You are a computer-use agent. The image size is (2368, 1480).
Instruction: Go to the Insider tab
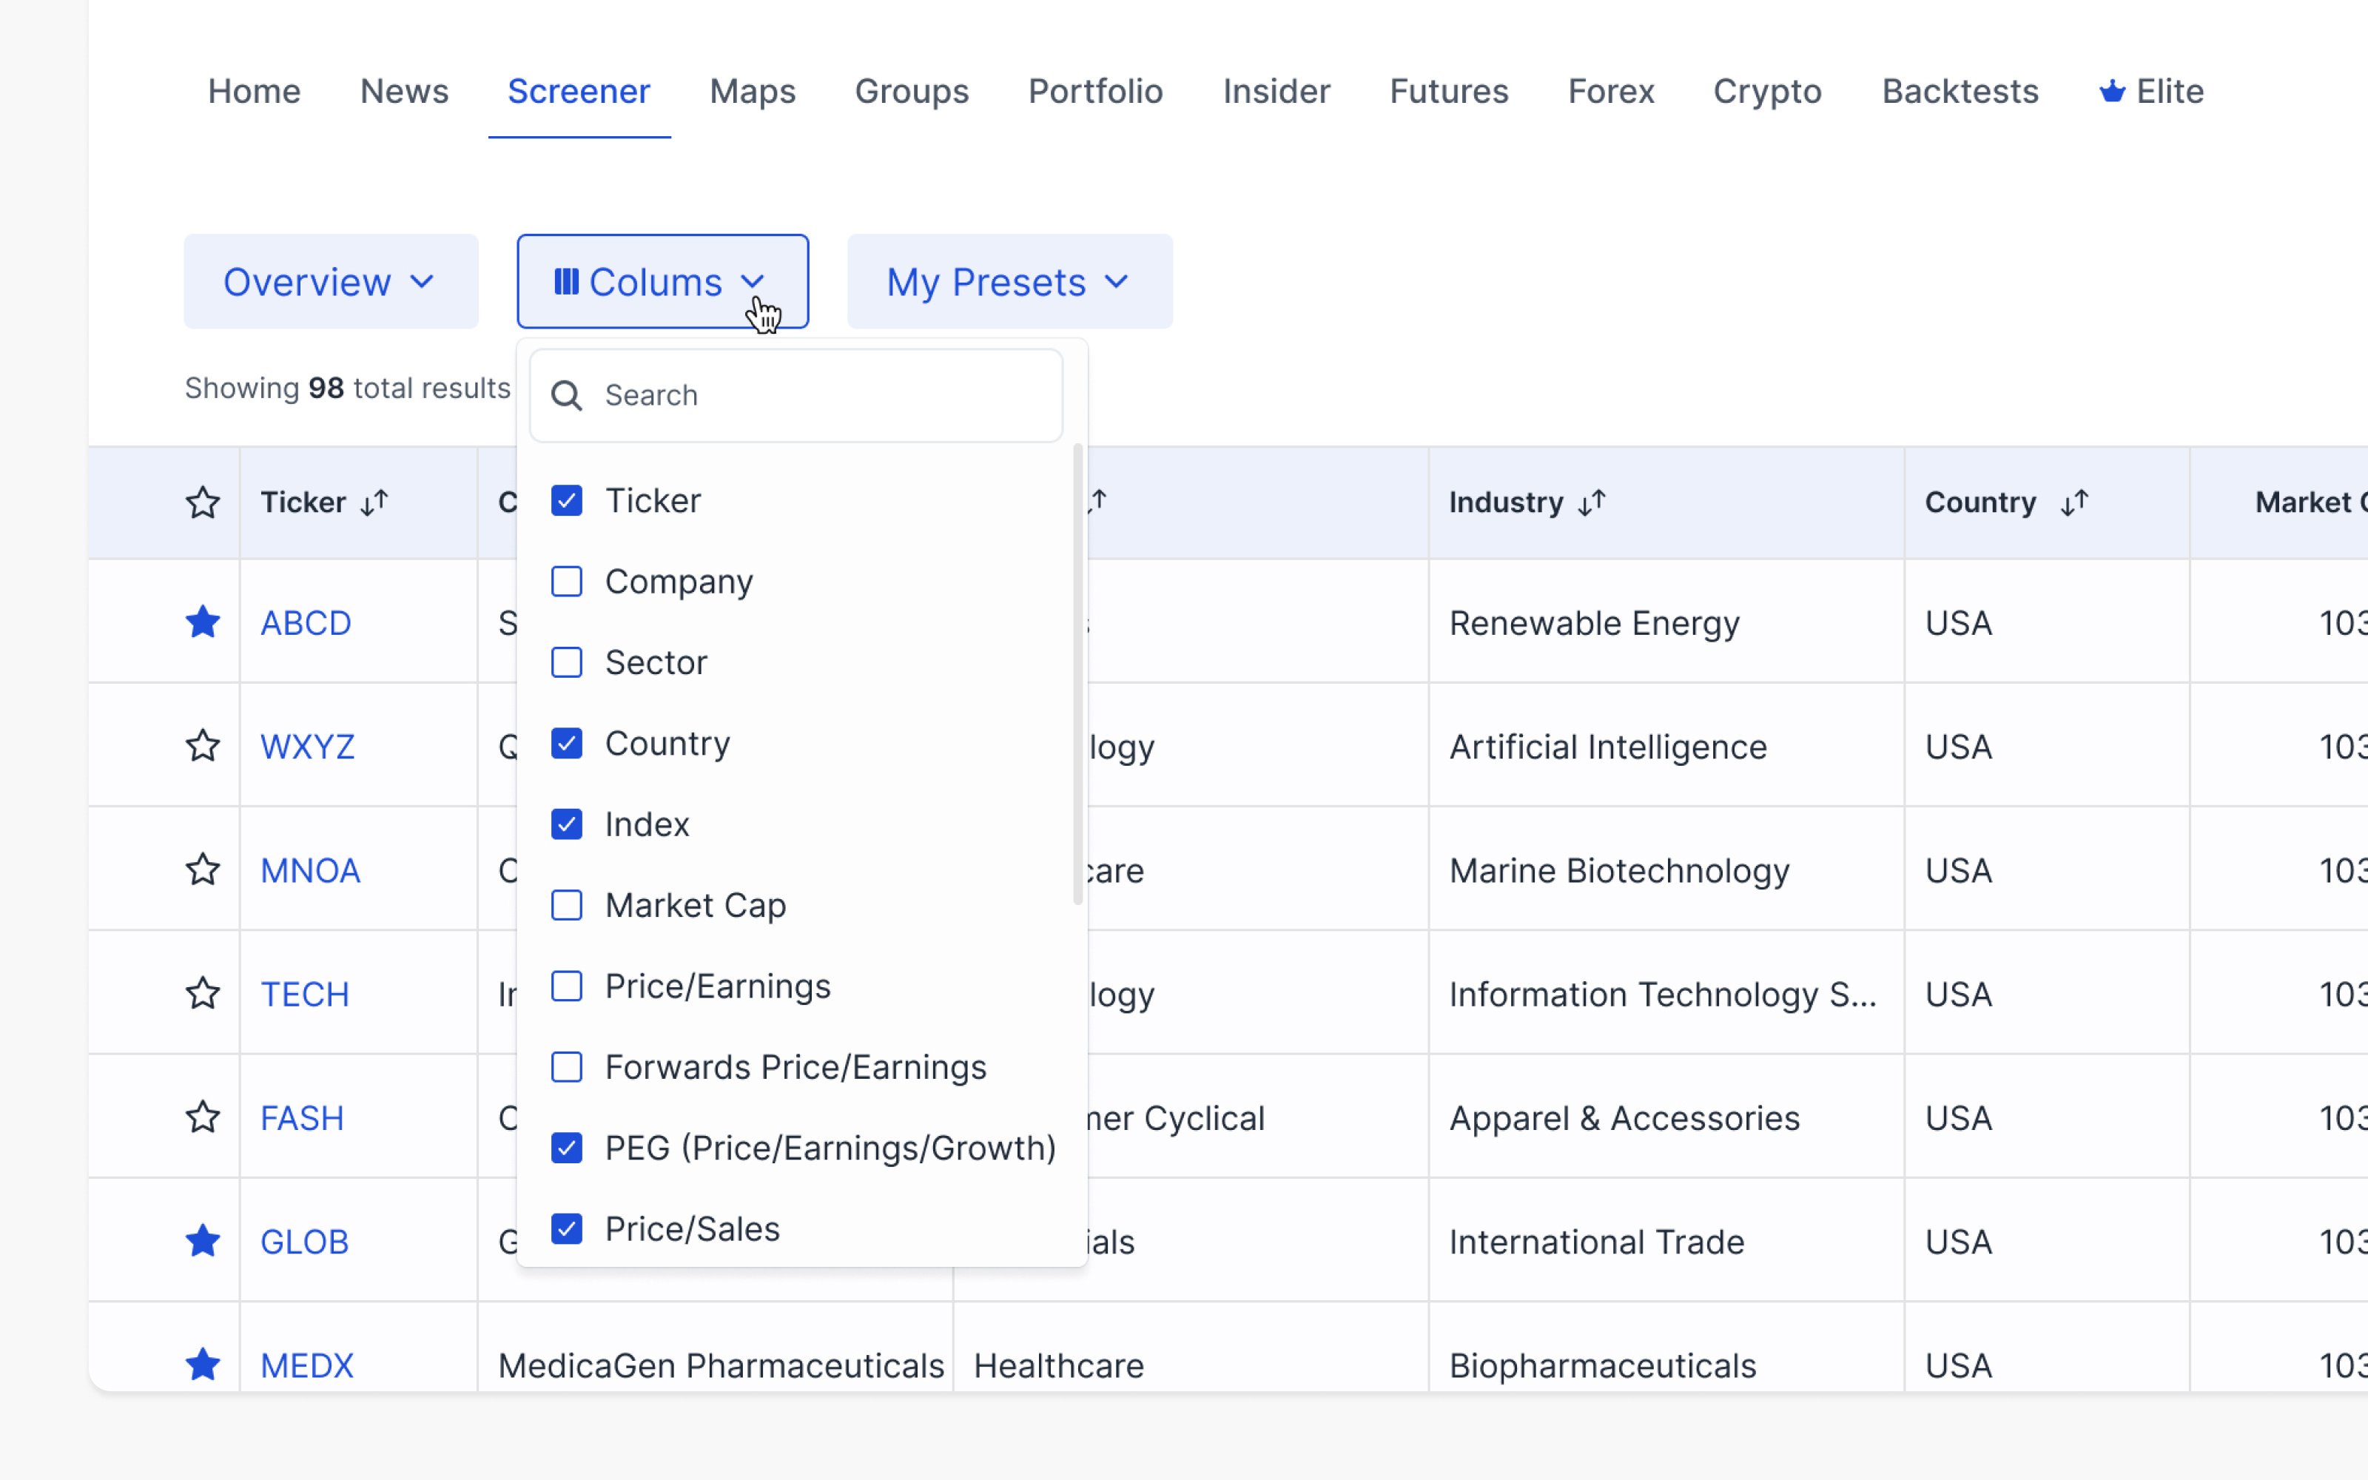point(1277,91)
